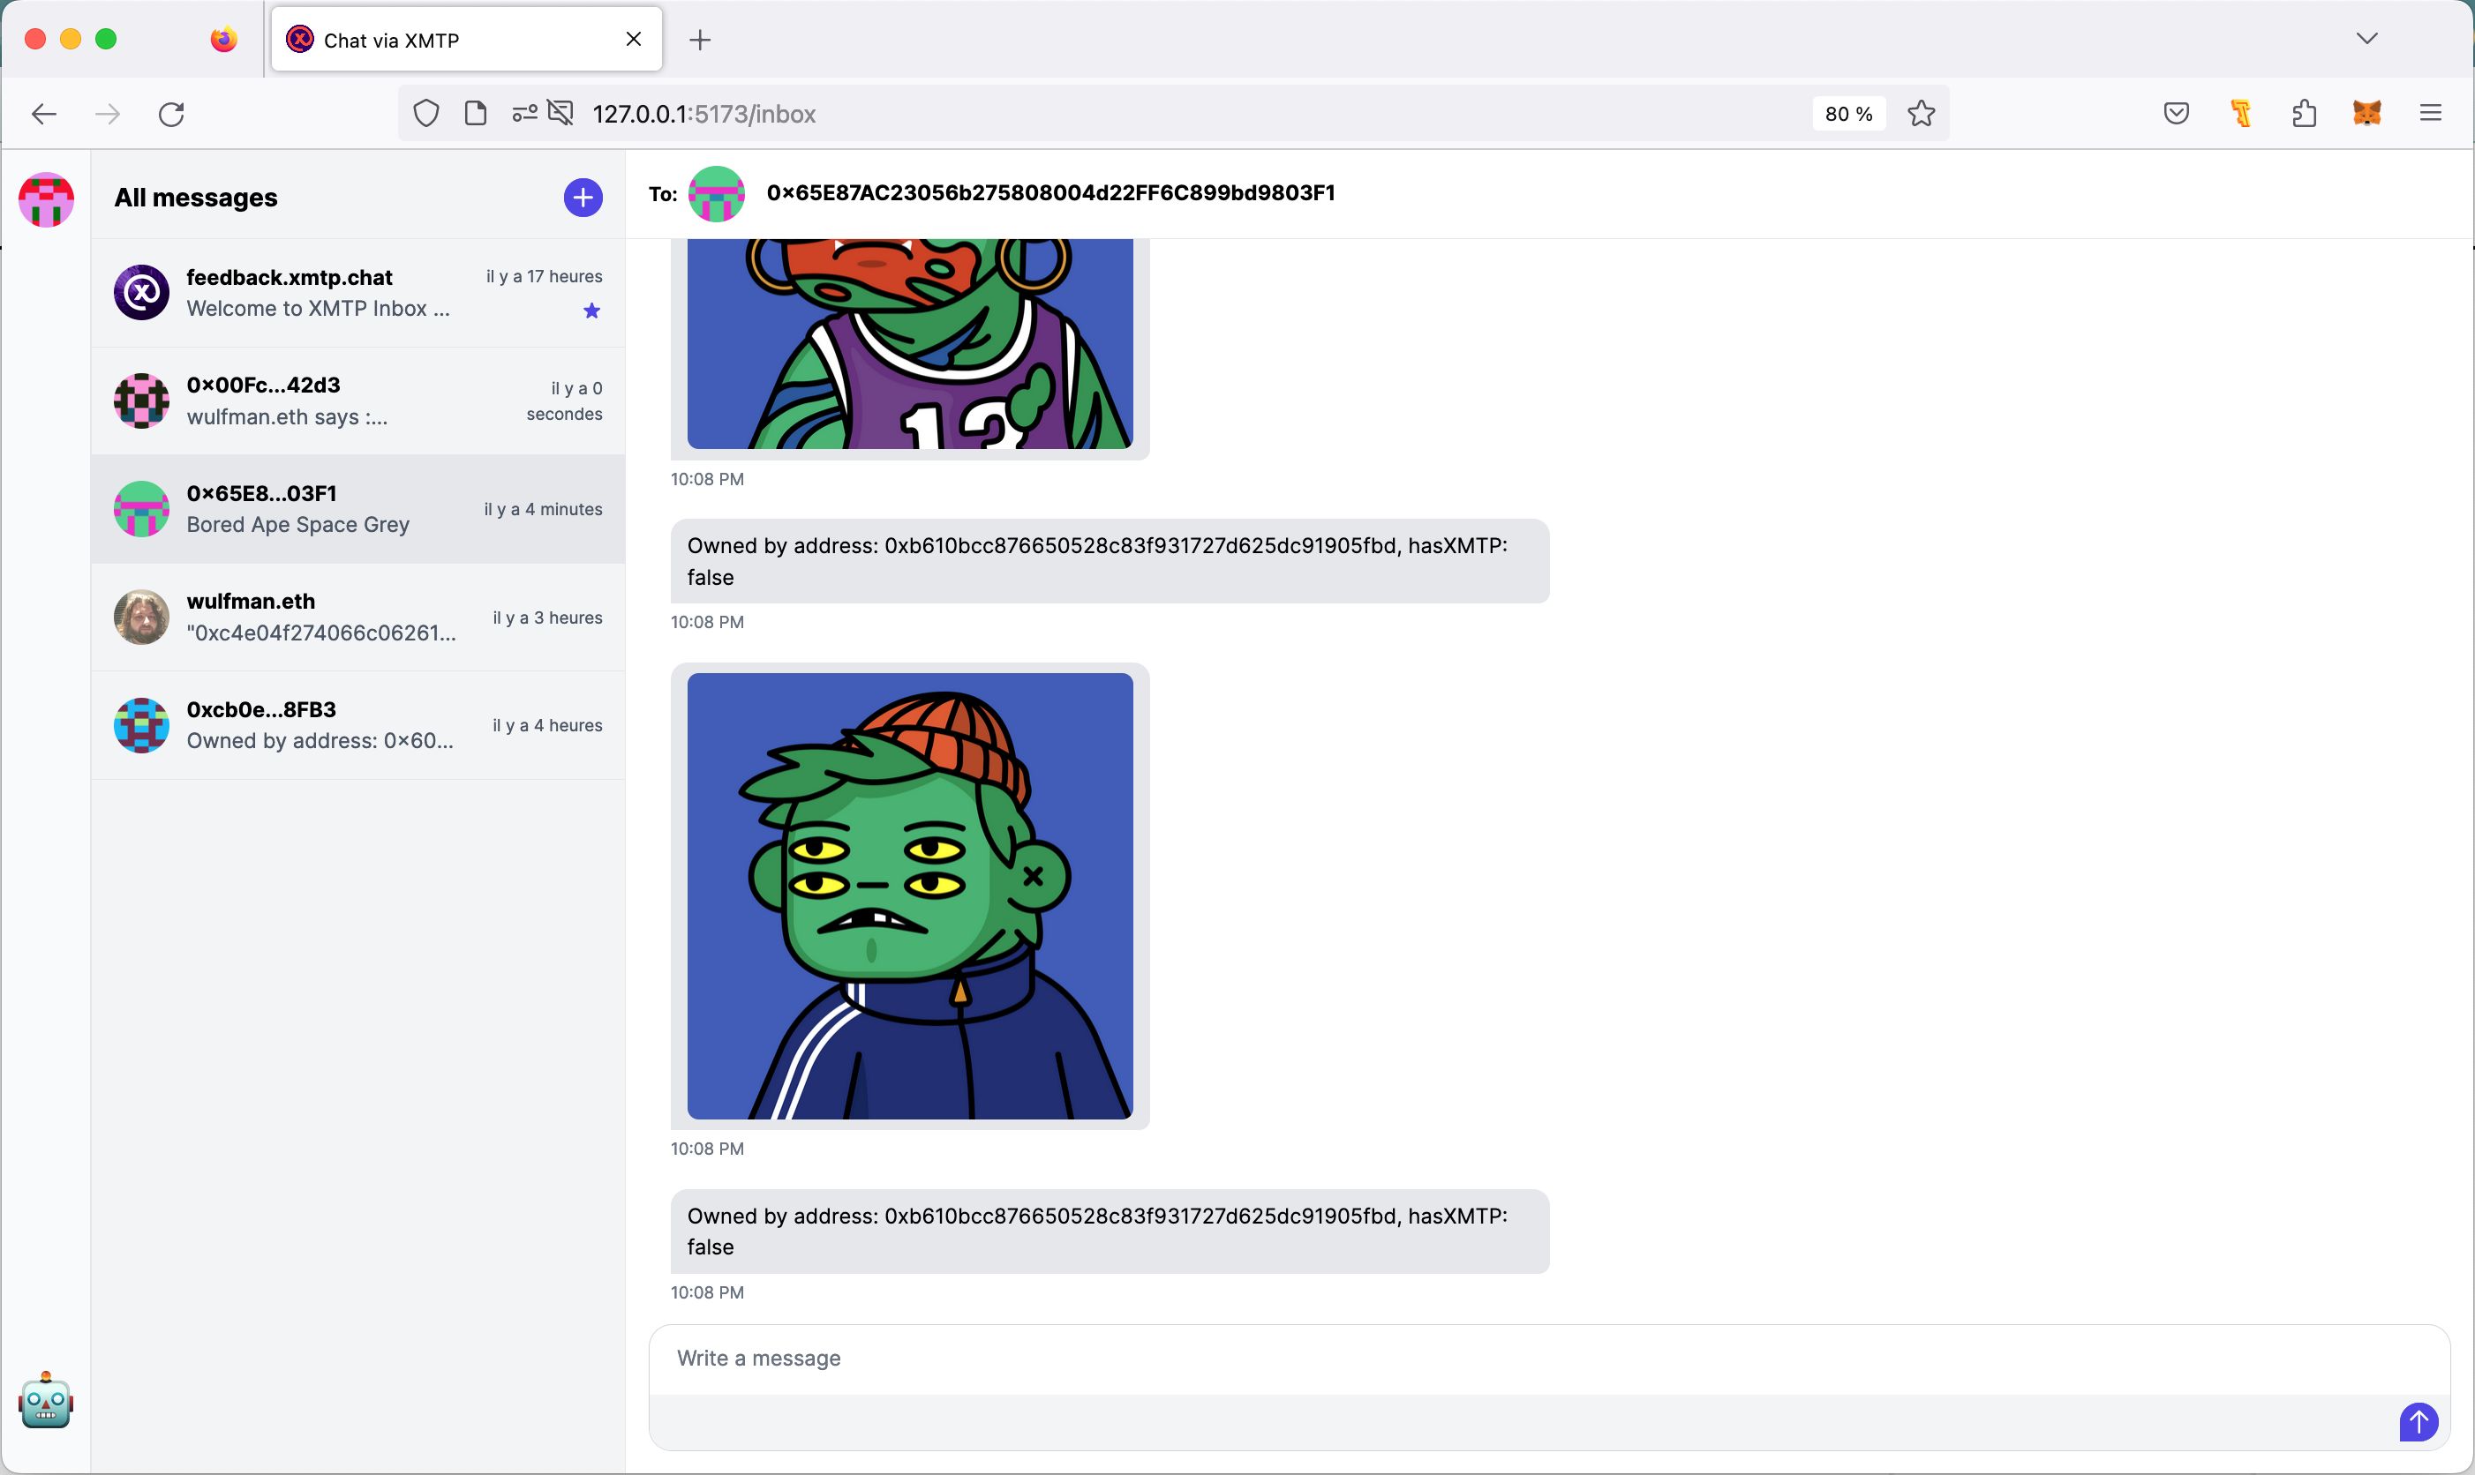Viewport: 2475px width, 1475px height.
Task: Click the wulfman.eth avatar photo
Action: 141,618
